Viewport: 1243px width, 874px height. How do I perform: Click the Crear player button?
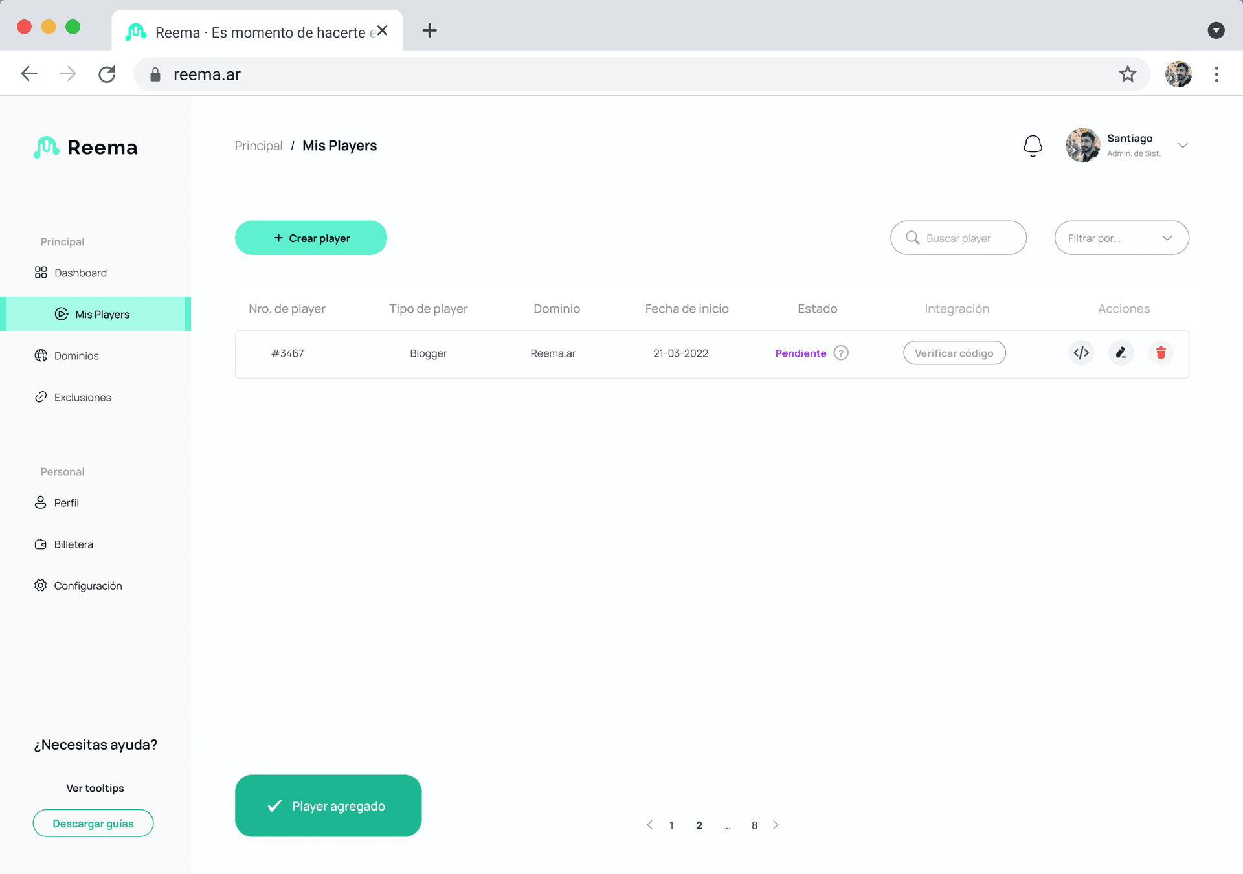[311, 238]
